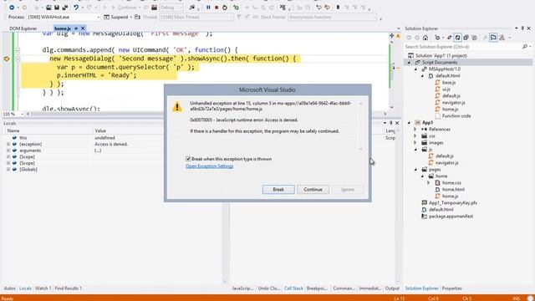This screenshot has height=301, width=535.
Task: Collapse the Script Documents node
Action: point(409,63)
